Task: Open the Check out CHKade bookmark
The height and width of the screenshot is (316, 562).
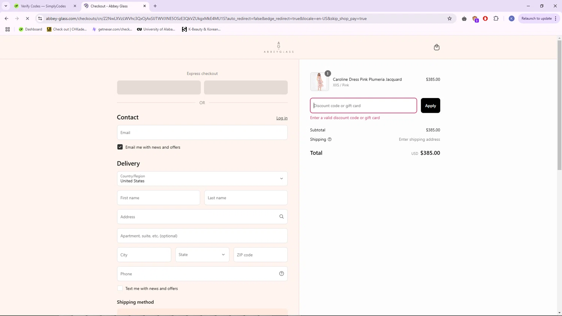Action: click(x=67, y=29)
